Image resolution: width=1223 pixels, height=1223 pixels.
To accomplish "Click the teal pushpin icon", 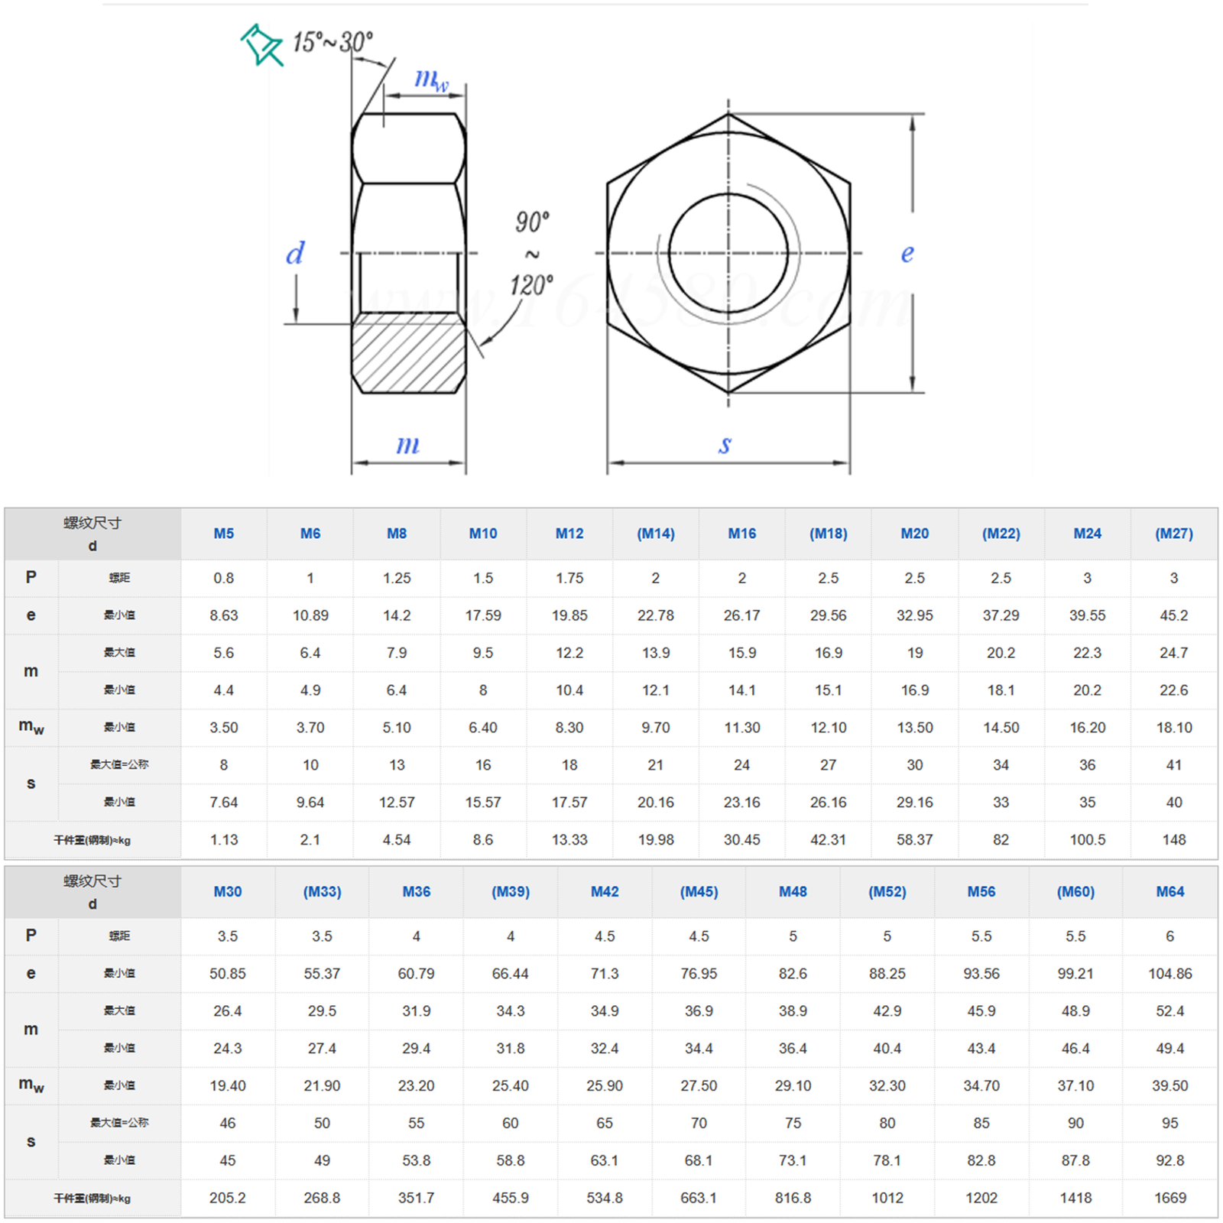I will pyautogui.click(x=261, y=45).
